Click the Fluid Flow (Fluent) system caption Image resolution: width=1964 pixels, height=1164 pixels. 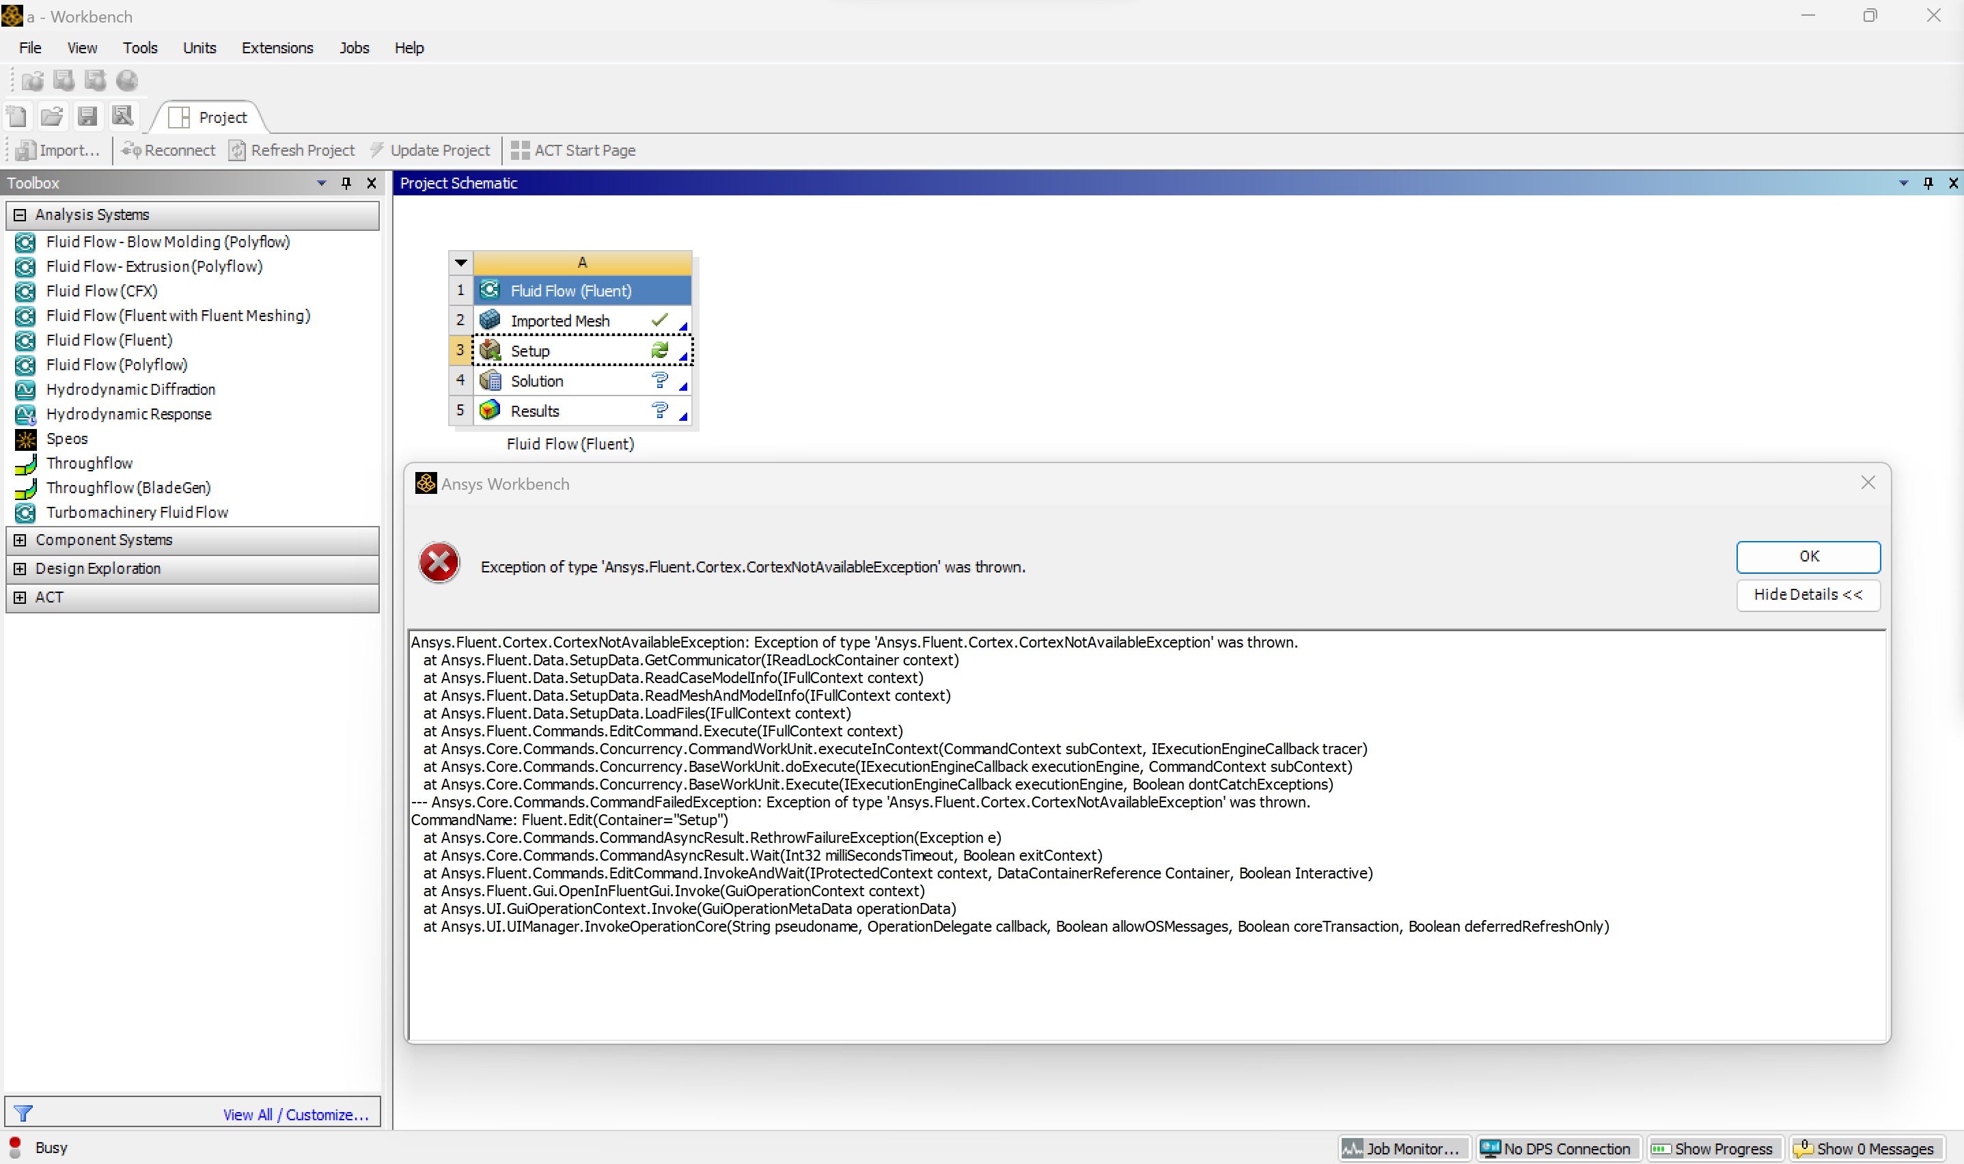[x=570, y=444]
